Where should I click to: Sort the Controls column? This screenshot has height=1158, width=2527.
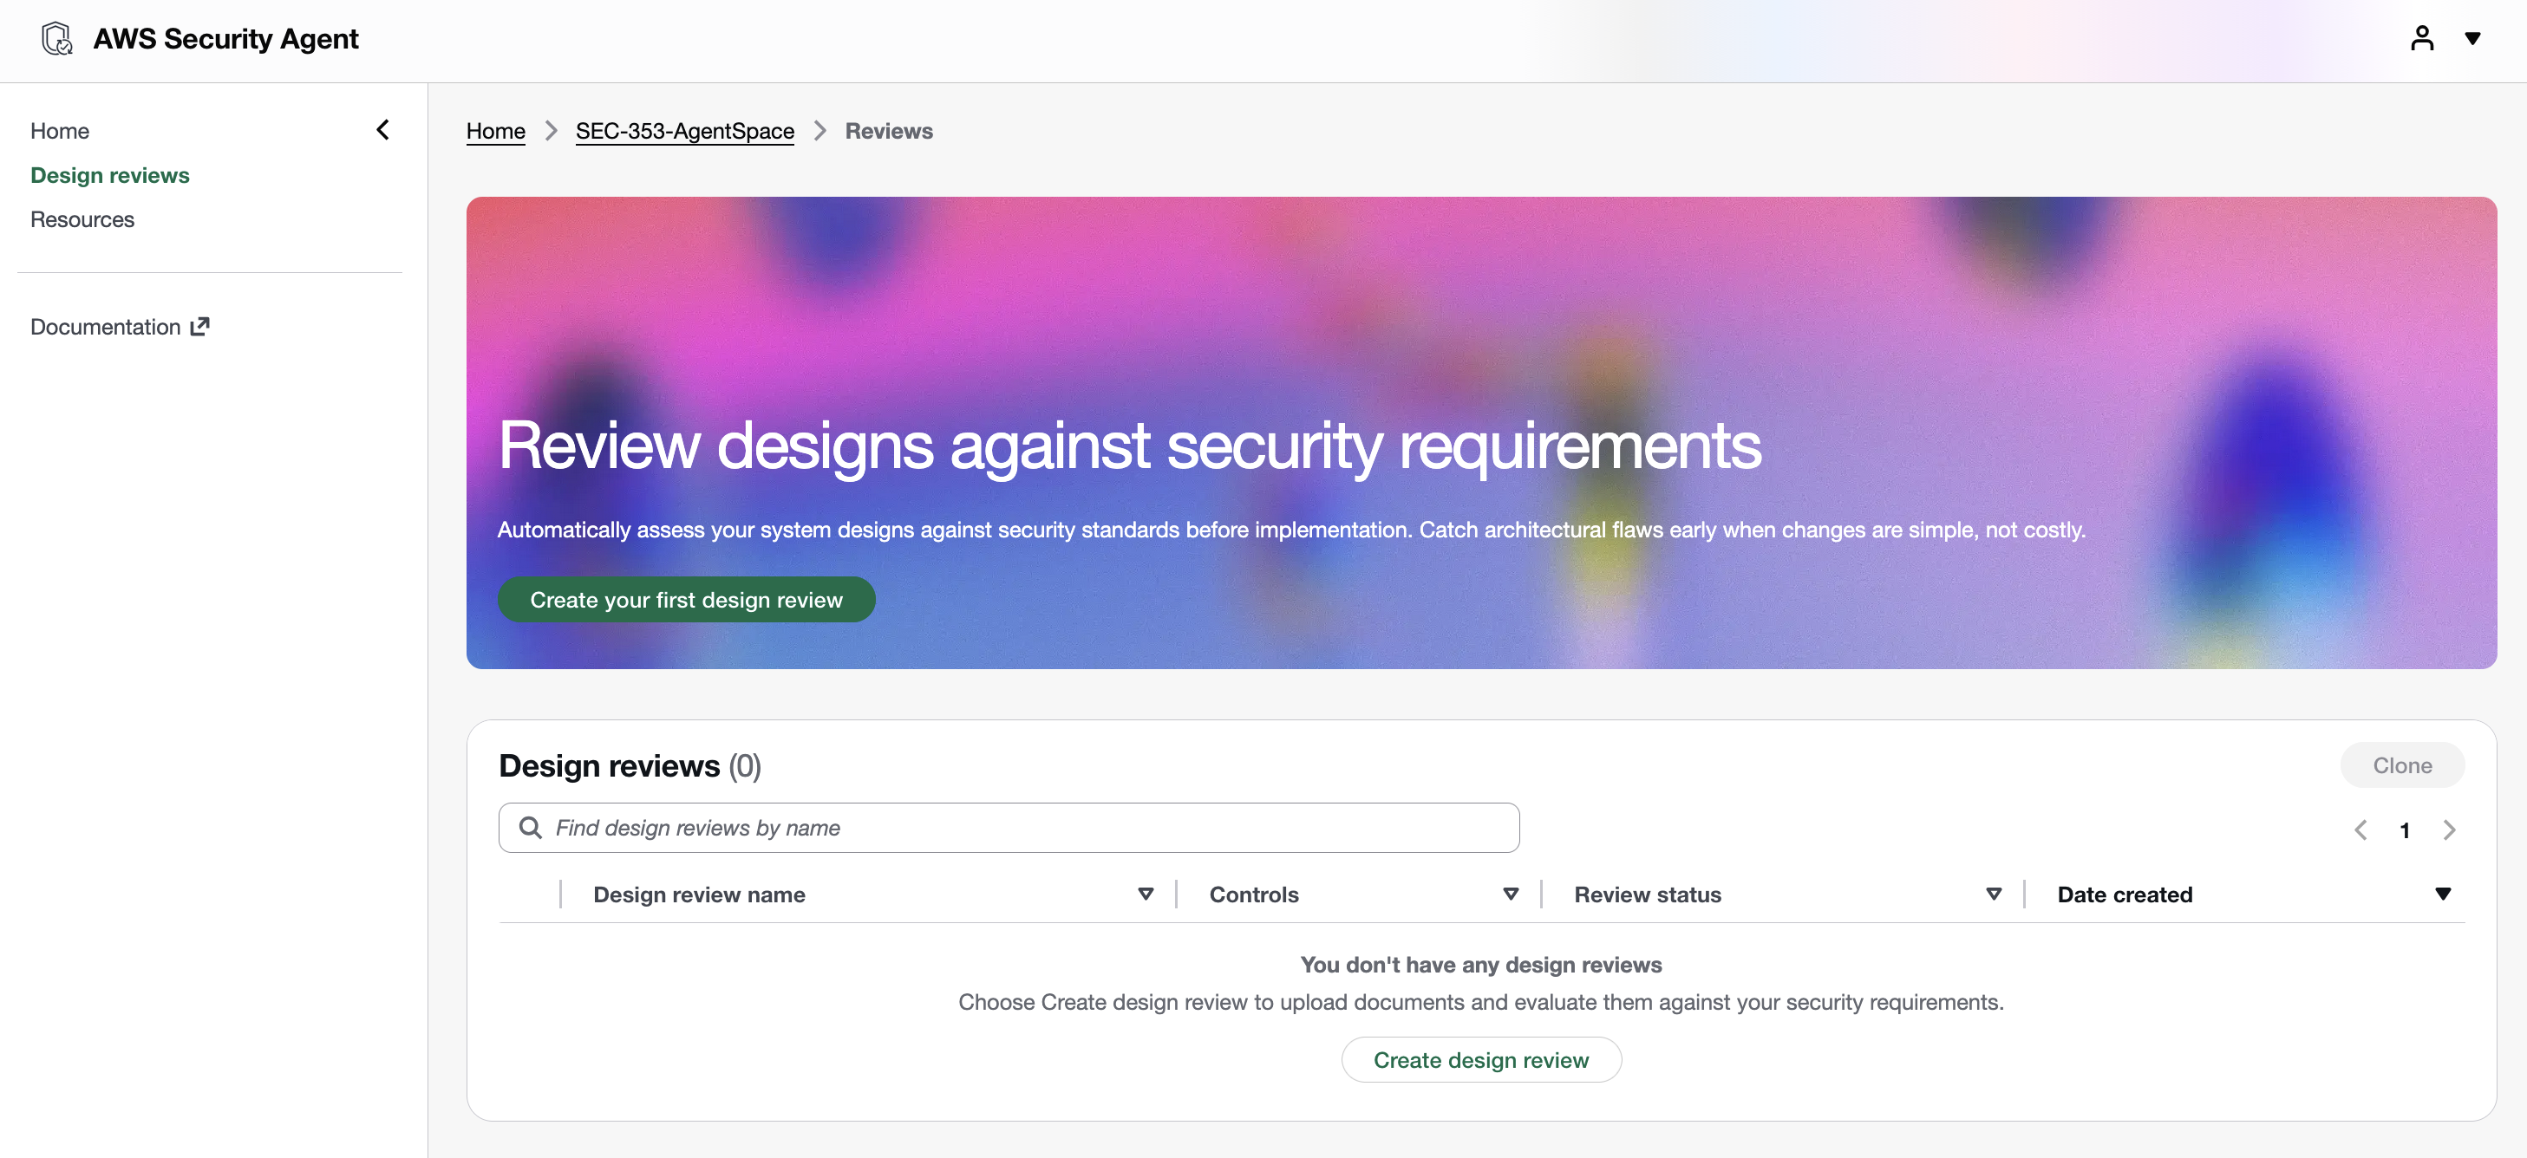coord(1510,895)
